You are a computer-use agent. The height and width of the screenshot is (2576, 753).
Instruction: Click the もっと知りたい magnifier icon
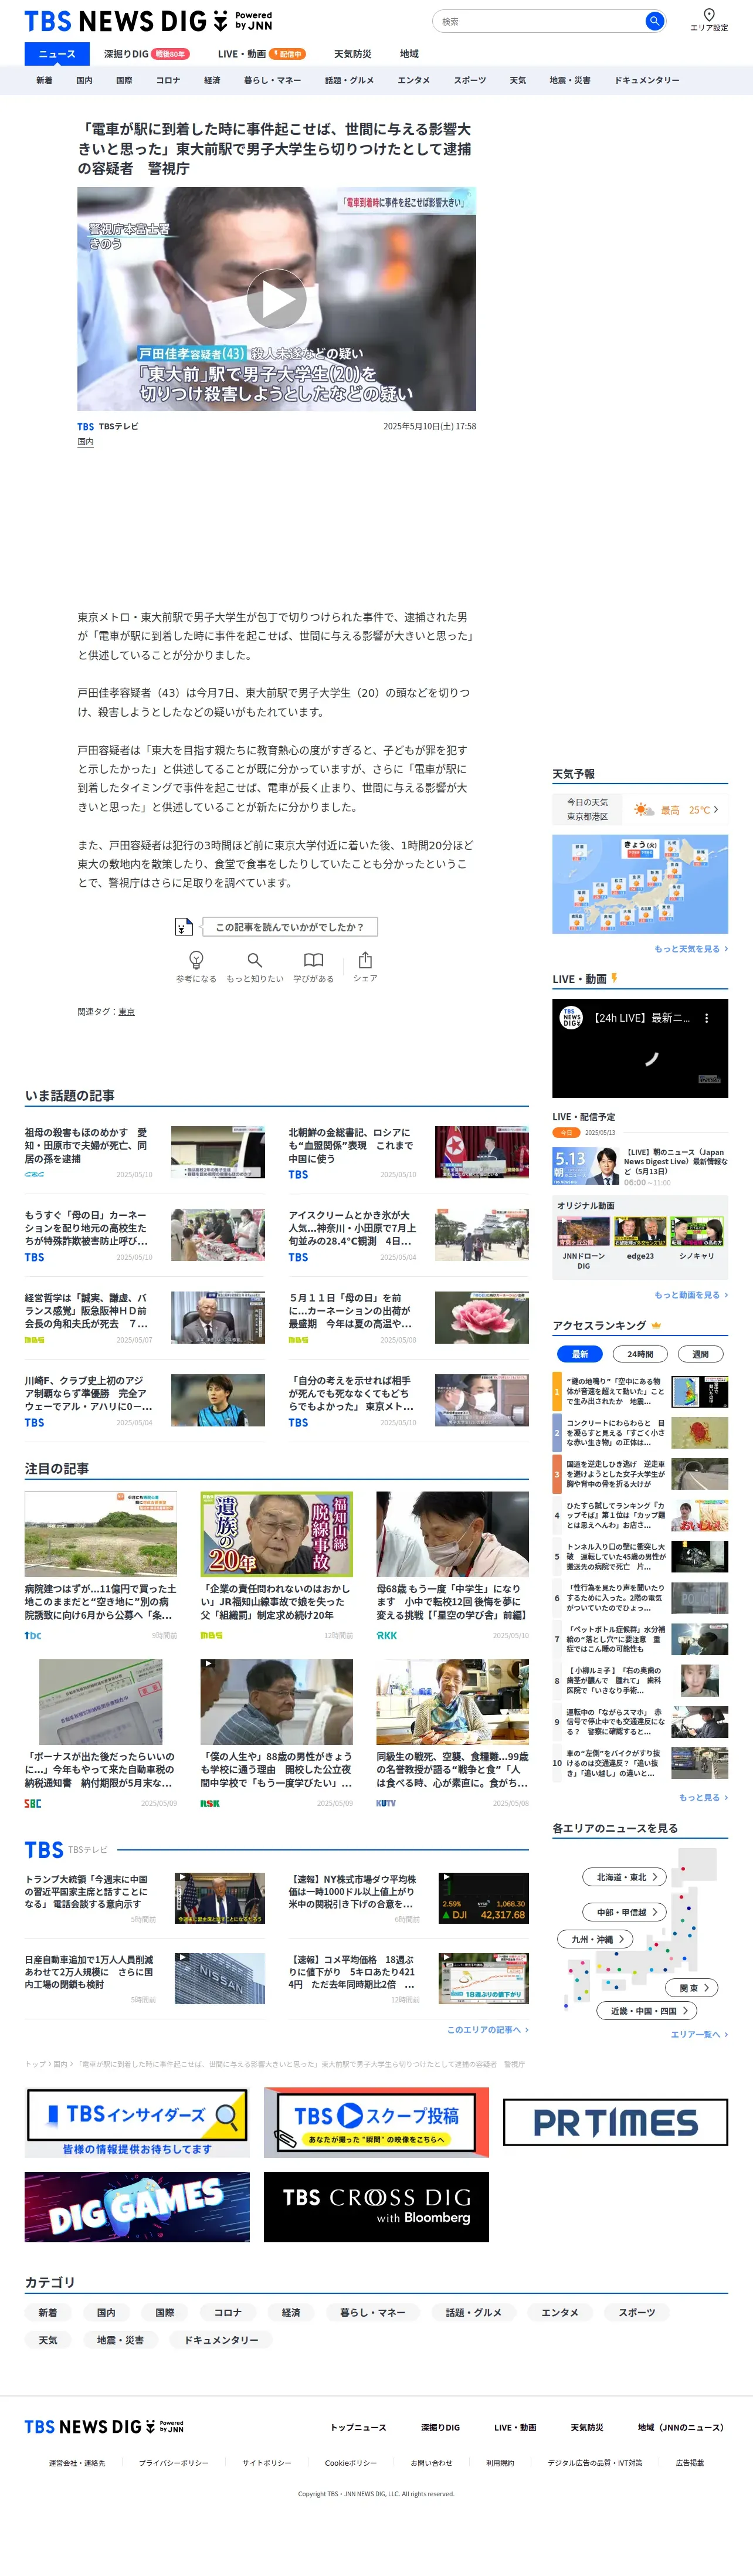tap(254, 960)
